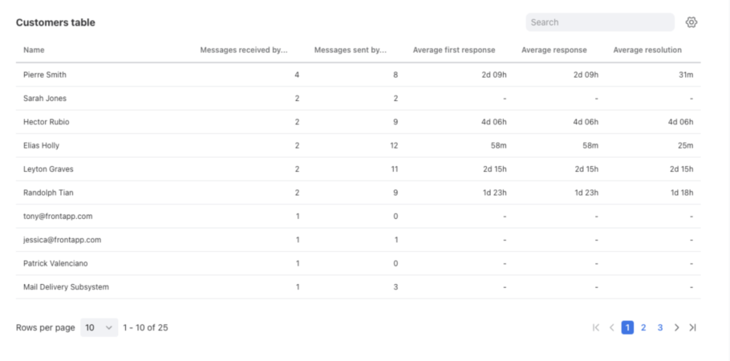This screenshot has width=730, height=361.
Task: Open the Mail Delivery Subsystem row
Action: (x=358, y=287)
